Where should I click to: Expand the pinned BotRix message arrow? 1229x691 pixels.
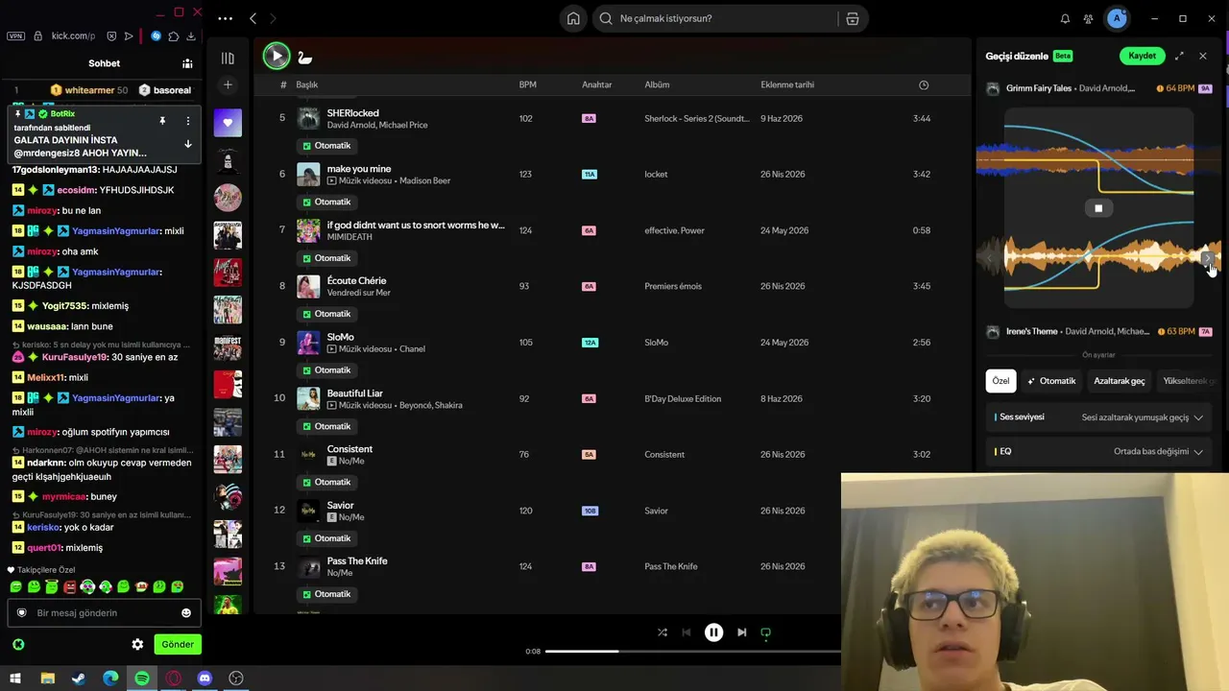[187, 144]
